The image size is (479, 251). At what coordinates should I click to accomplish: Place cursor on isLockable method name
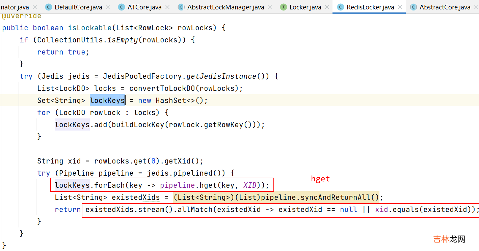click(x=90, y=28)
